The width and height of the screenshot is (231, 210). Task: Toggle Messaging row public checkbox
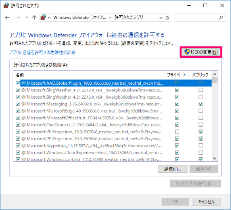tap(201, 104)
